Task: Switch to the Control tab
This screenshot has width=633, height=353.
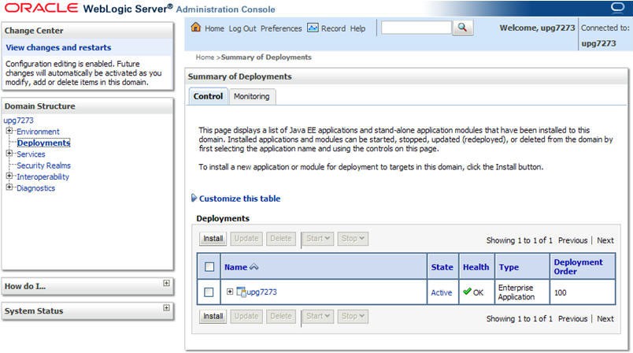Action: (x=208, y=97)
